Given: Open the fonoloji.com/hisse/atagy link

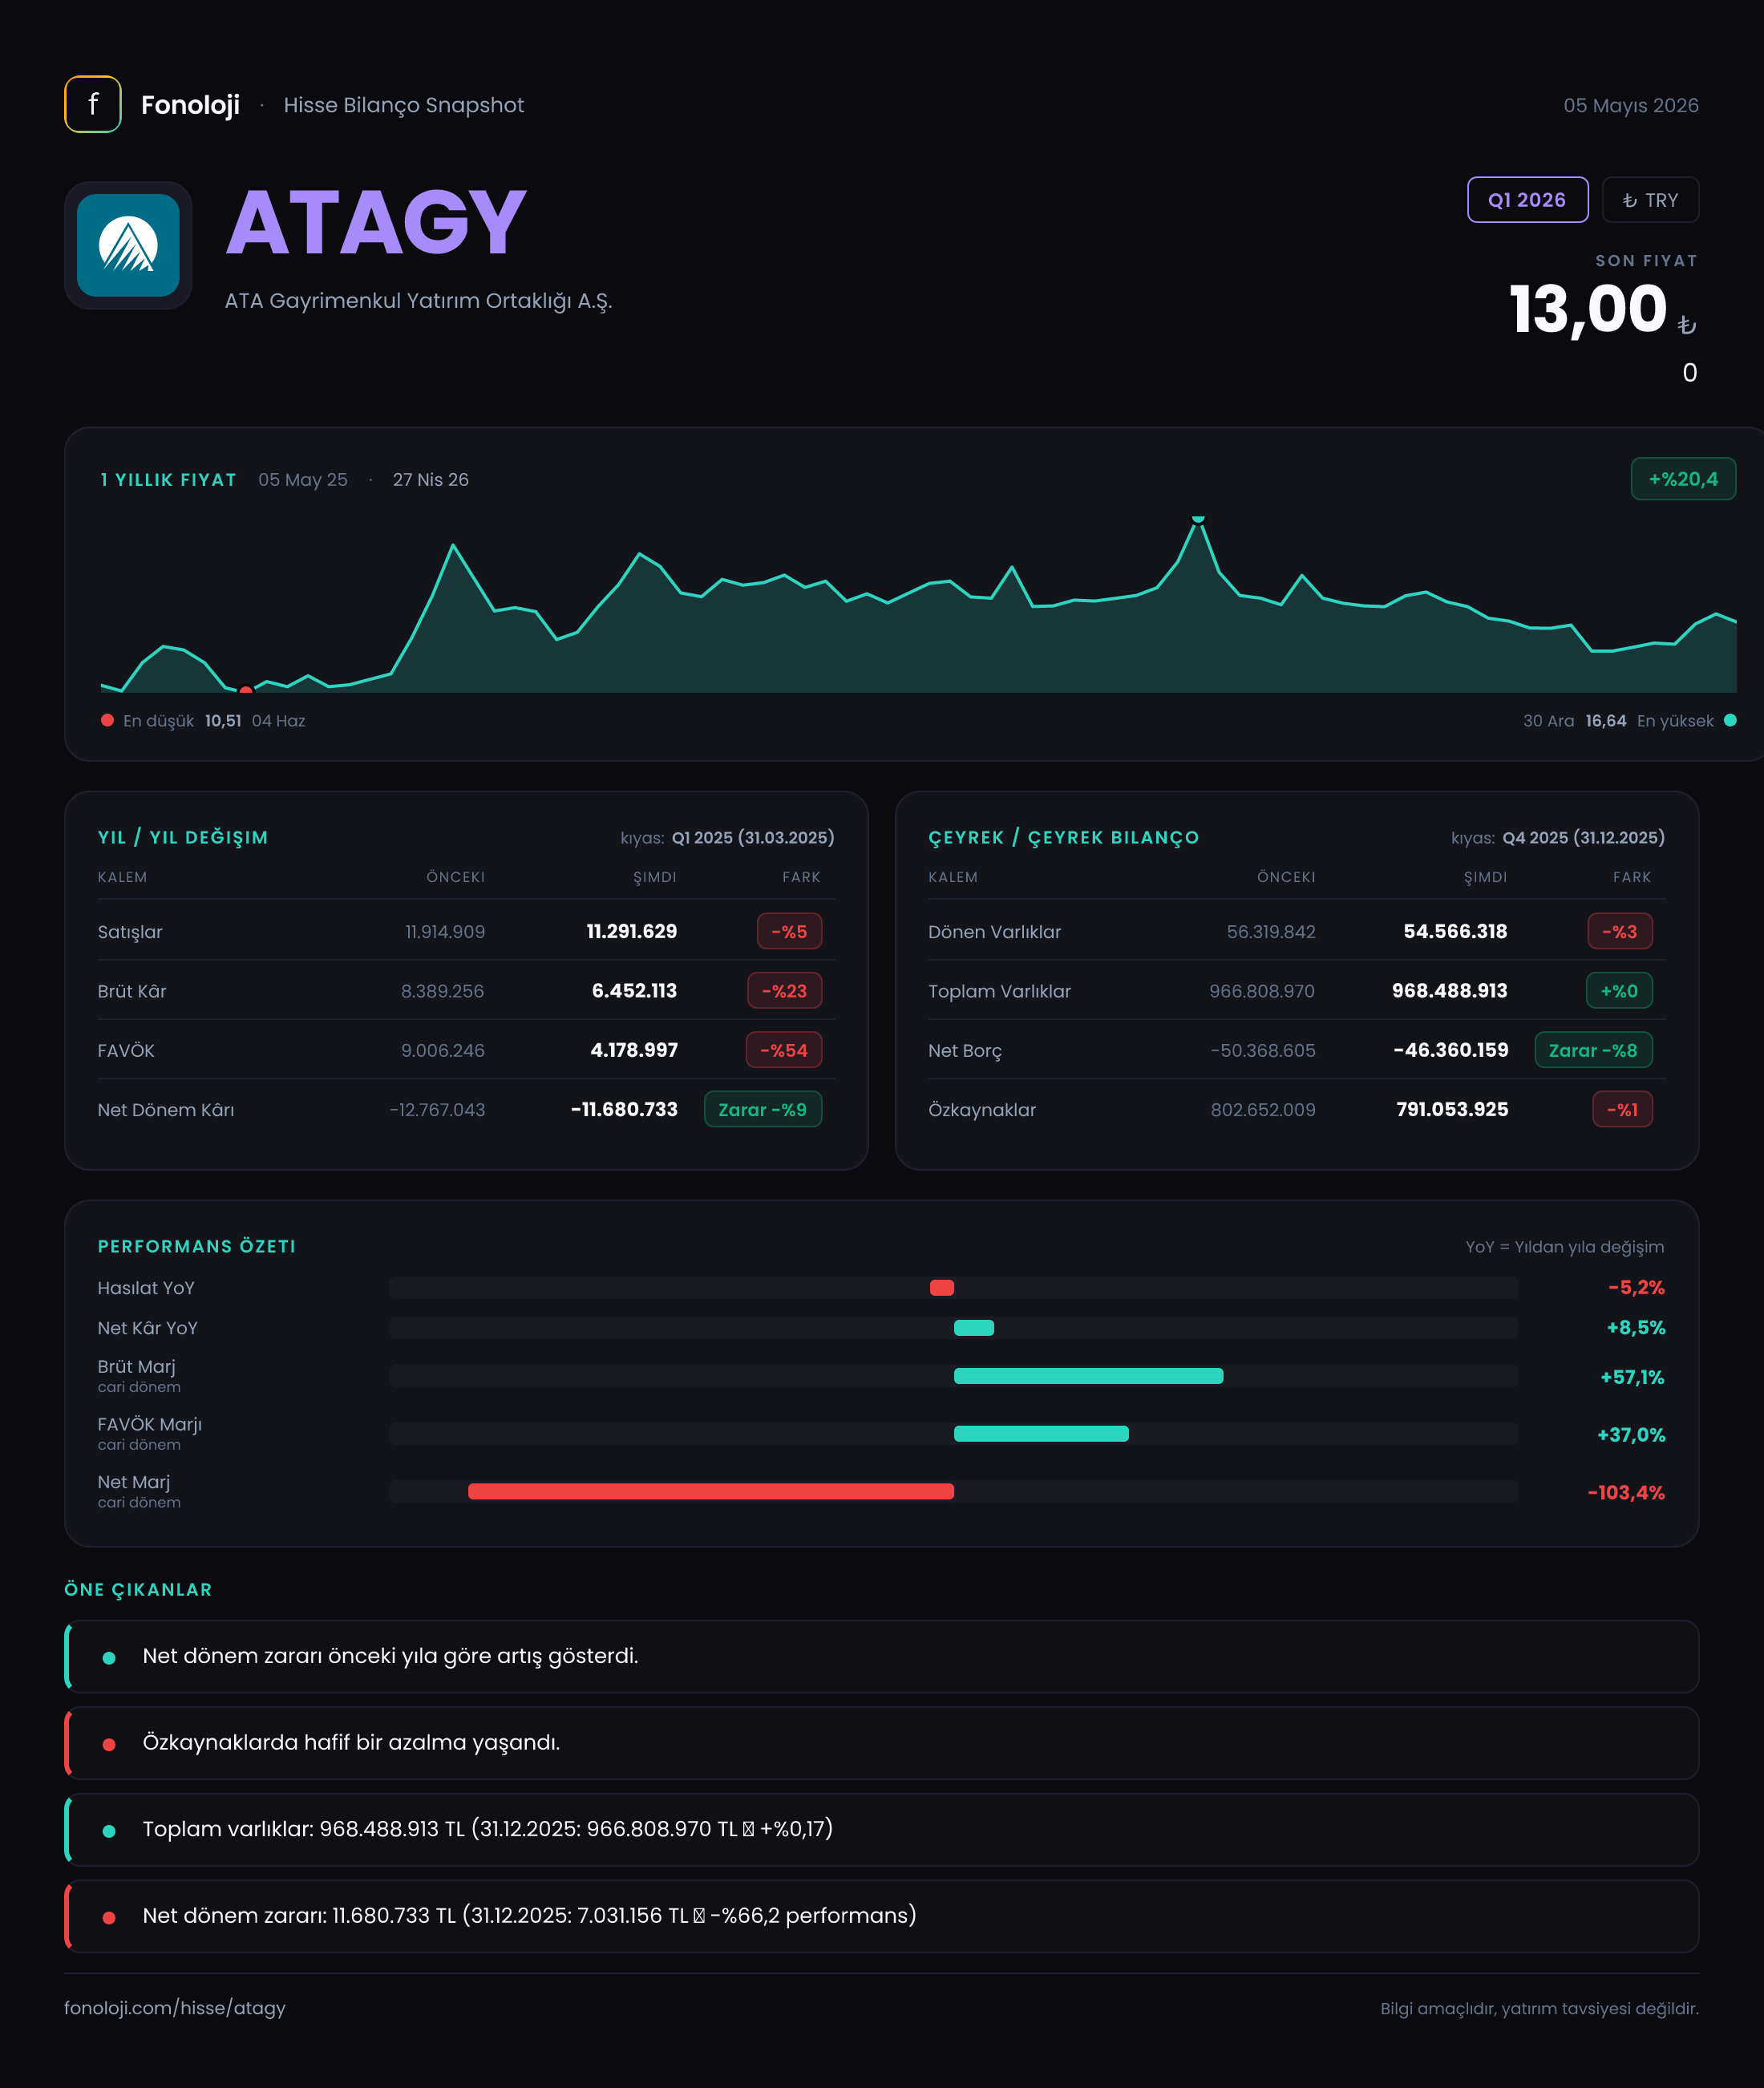Looking at the screenshot, I should (x=175, y=2007).
